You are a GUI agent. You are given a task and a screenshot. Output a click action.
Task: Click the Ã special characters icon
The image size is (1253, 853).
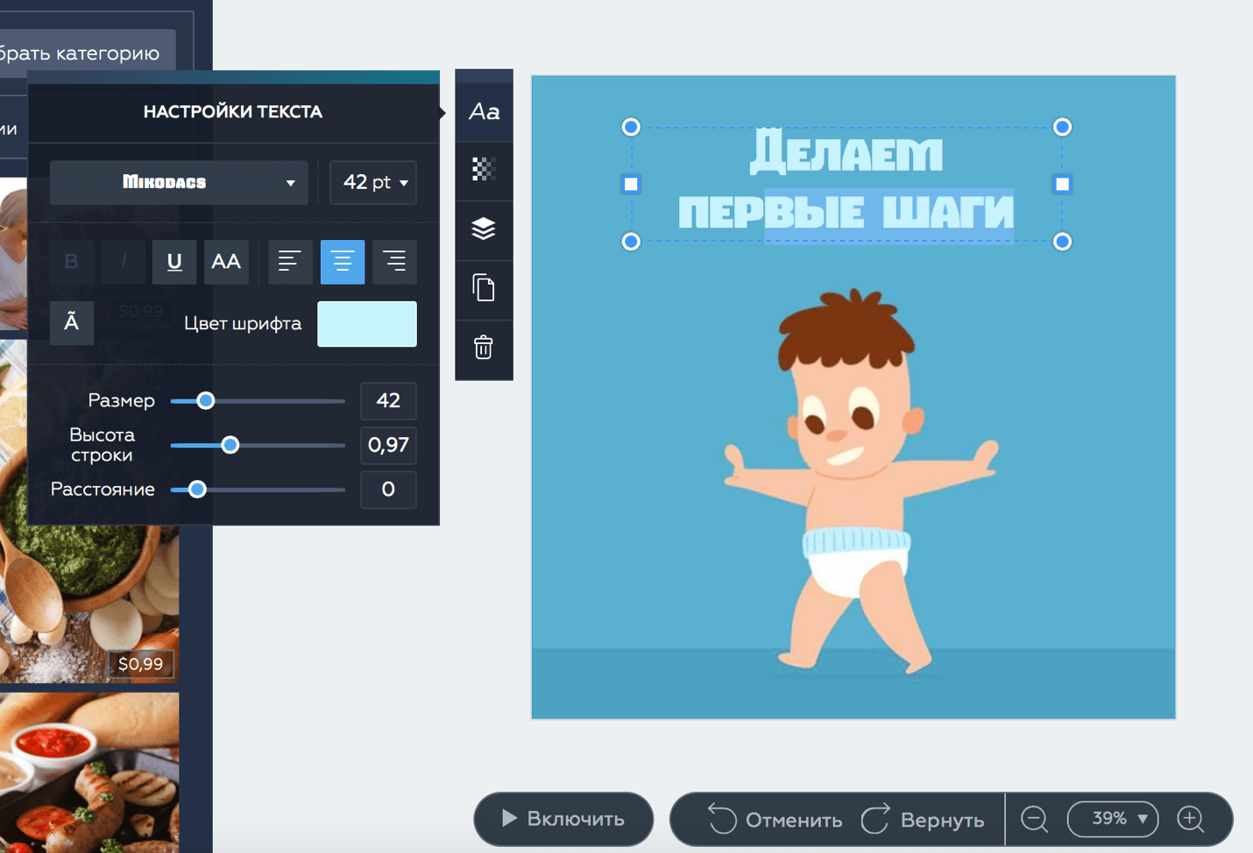[x=72, y=322]
